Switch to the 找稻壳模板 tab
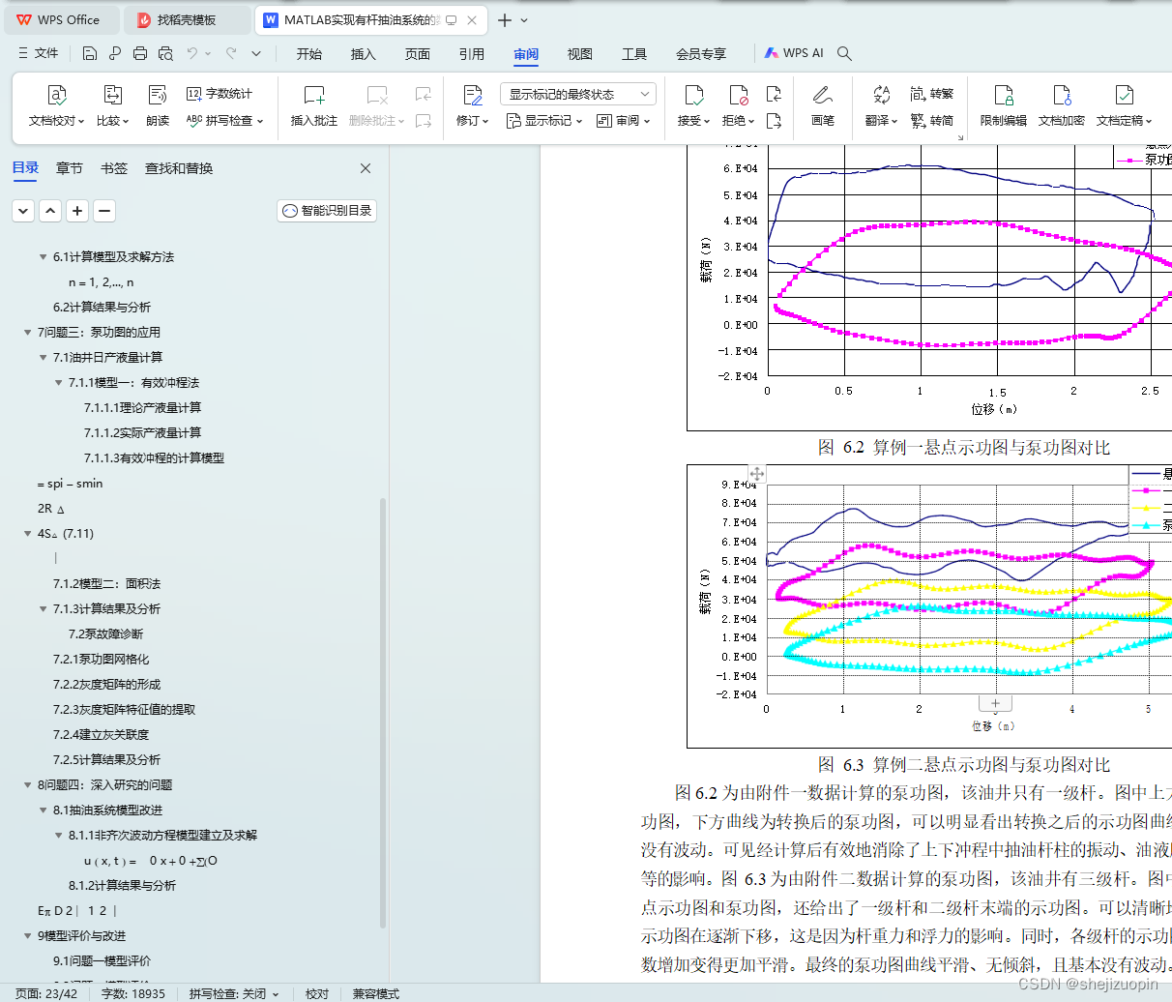 click(x=187, y=19)
